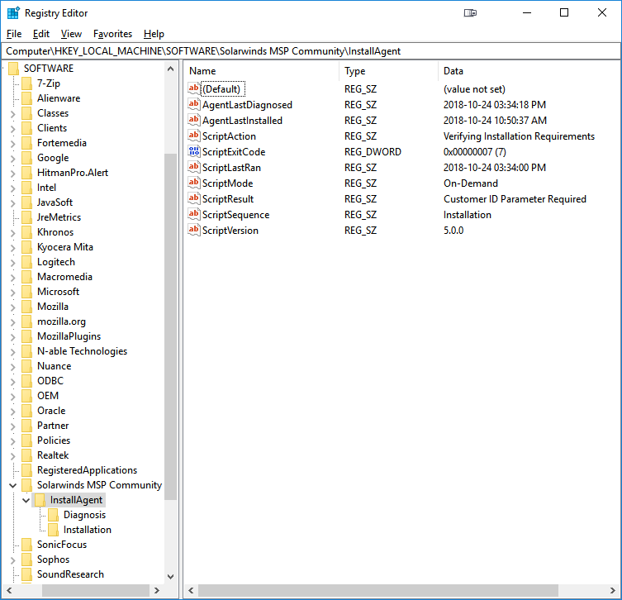
Task: Click the Registry Editor app icon in title bar
Action: coord(13,13)
